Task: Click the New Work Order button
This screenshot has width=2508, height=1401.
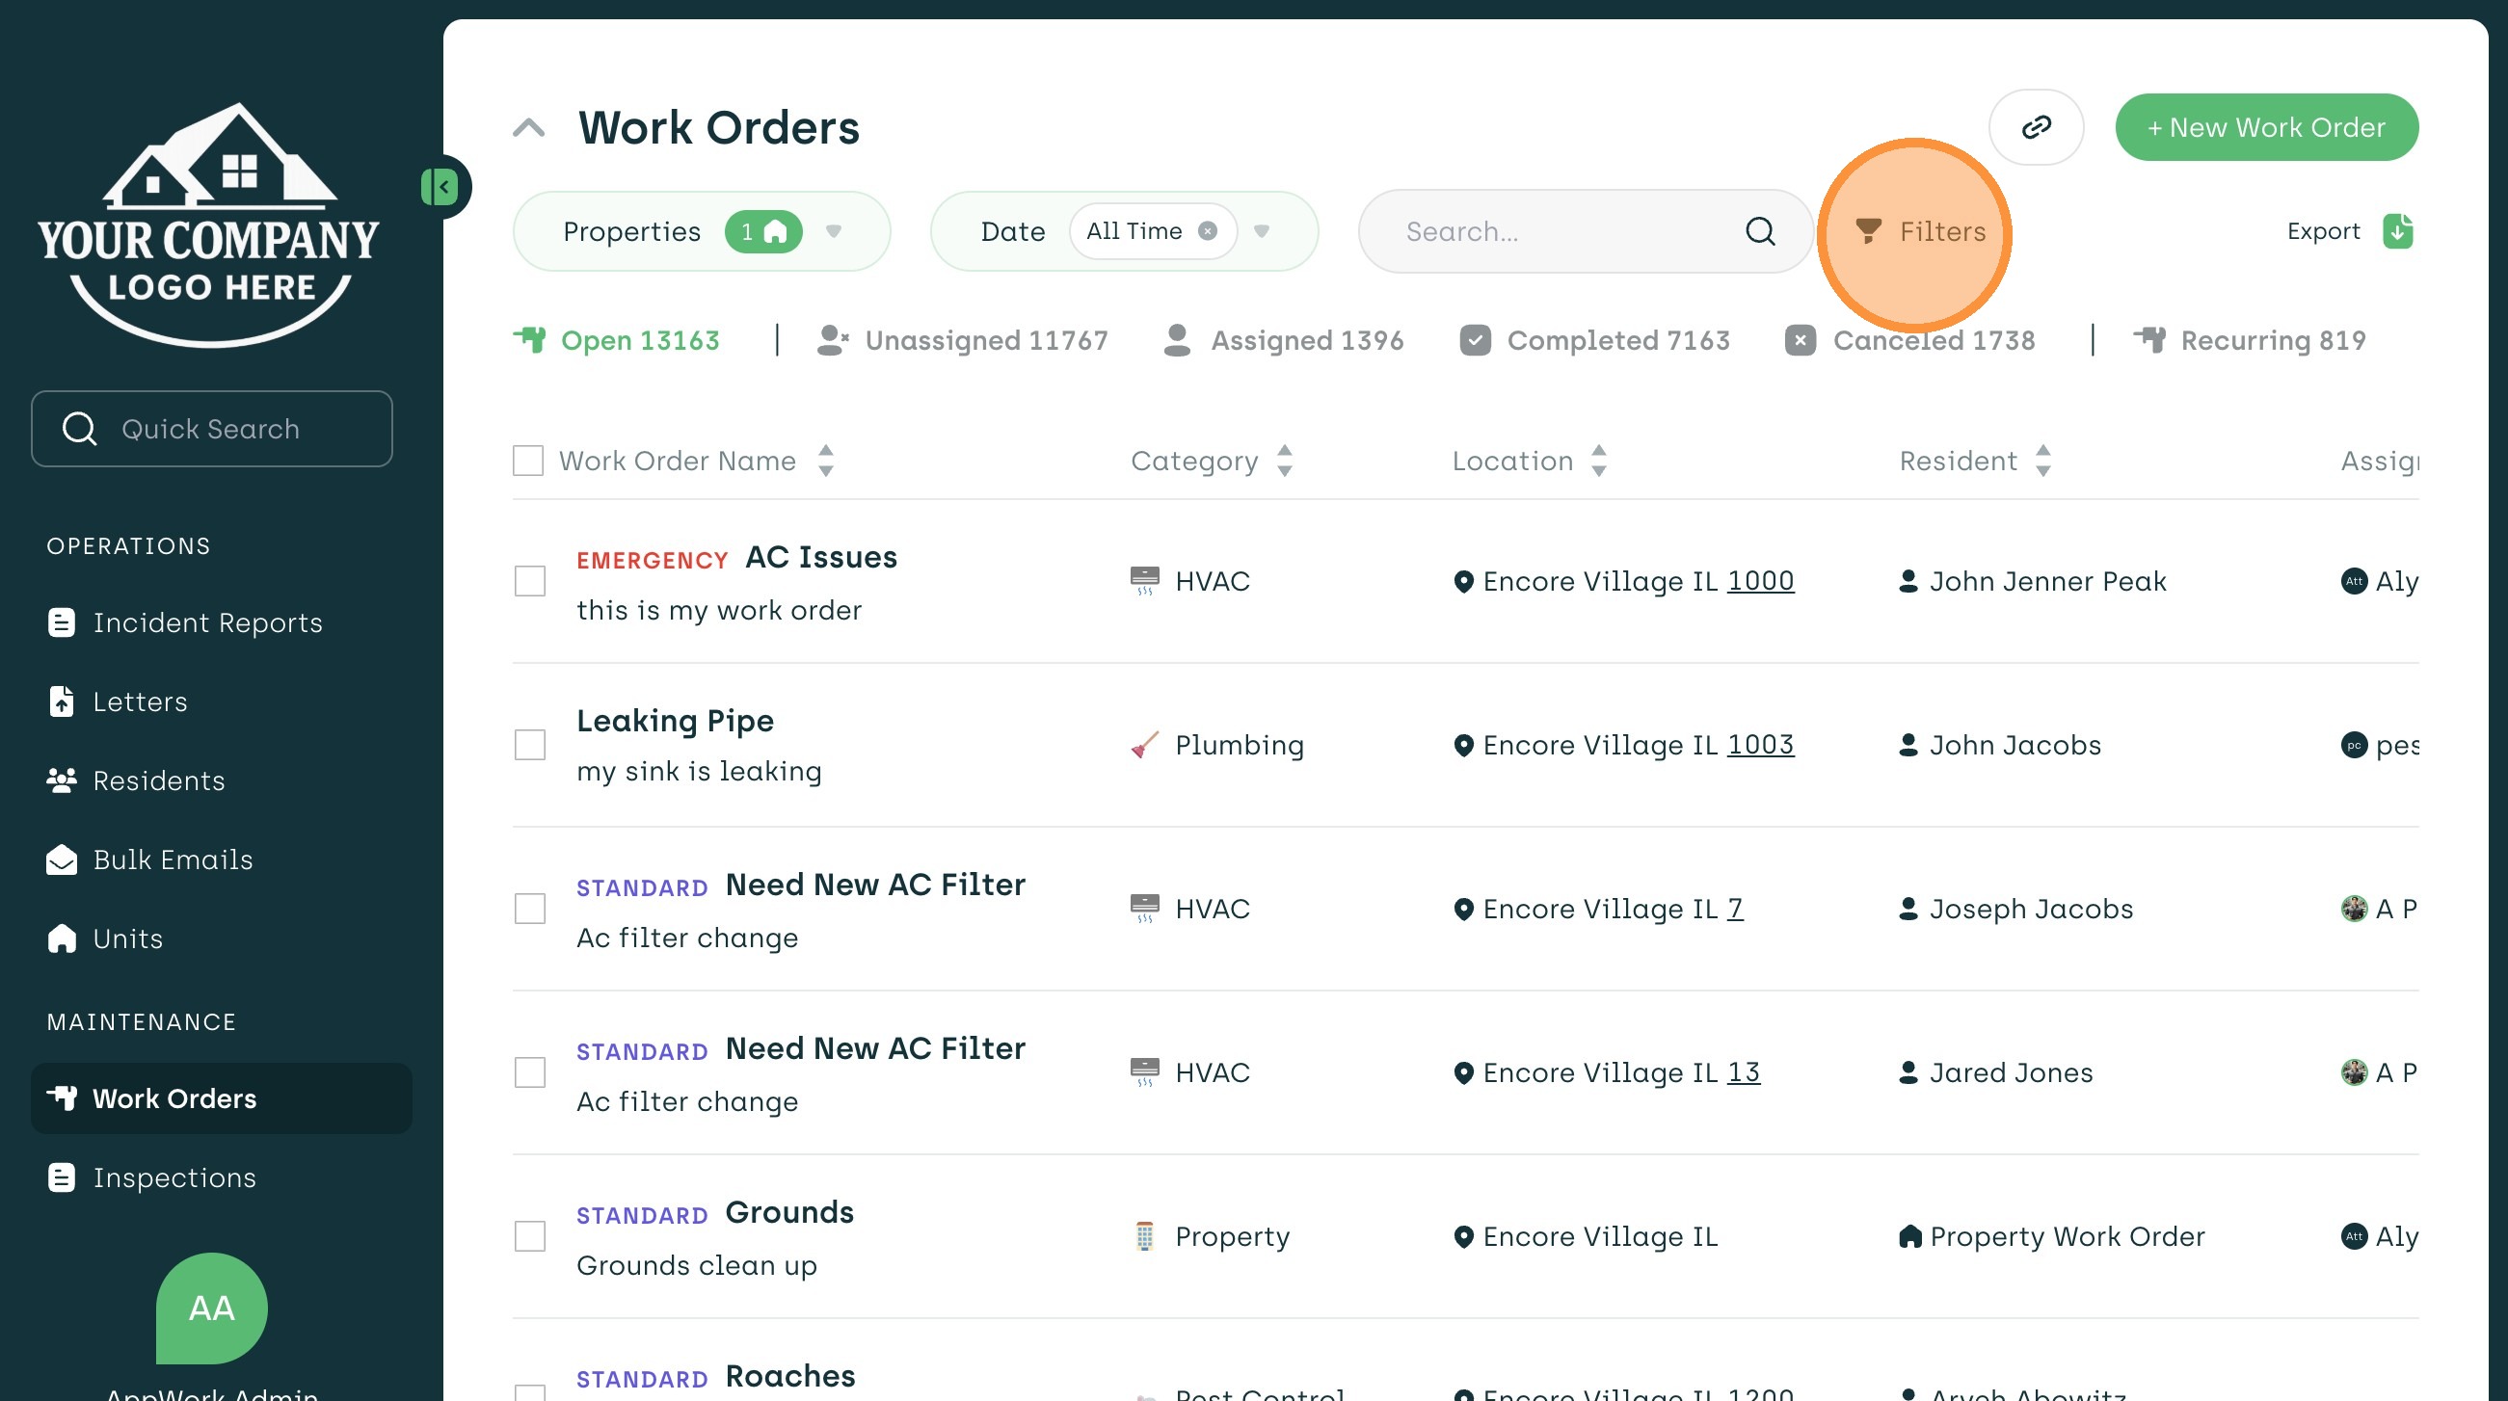Action: click(x=2265, y=127)
